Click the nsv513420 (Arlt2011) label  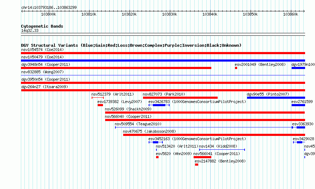(x=177, y=146)
